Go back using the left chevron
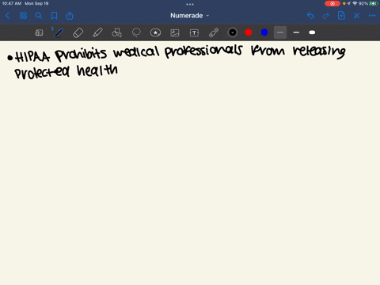Viewport: 380px width, 285px height. [8, 16]
